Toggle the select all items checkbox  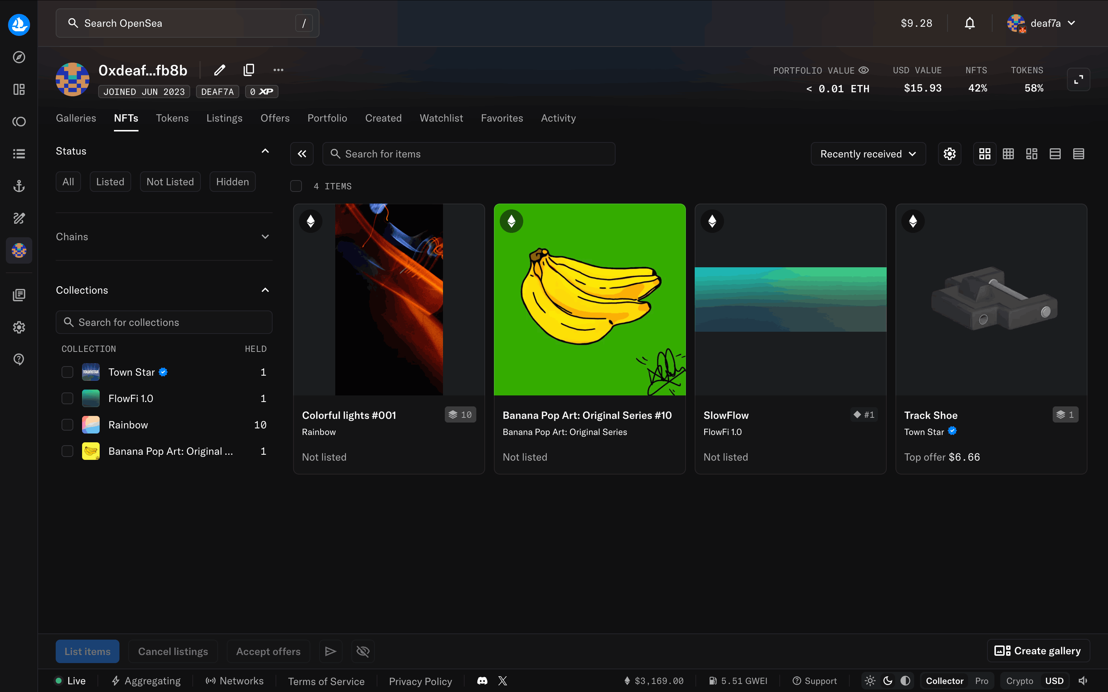[x=296, y=186]
